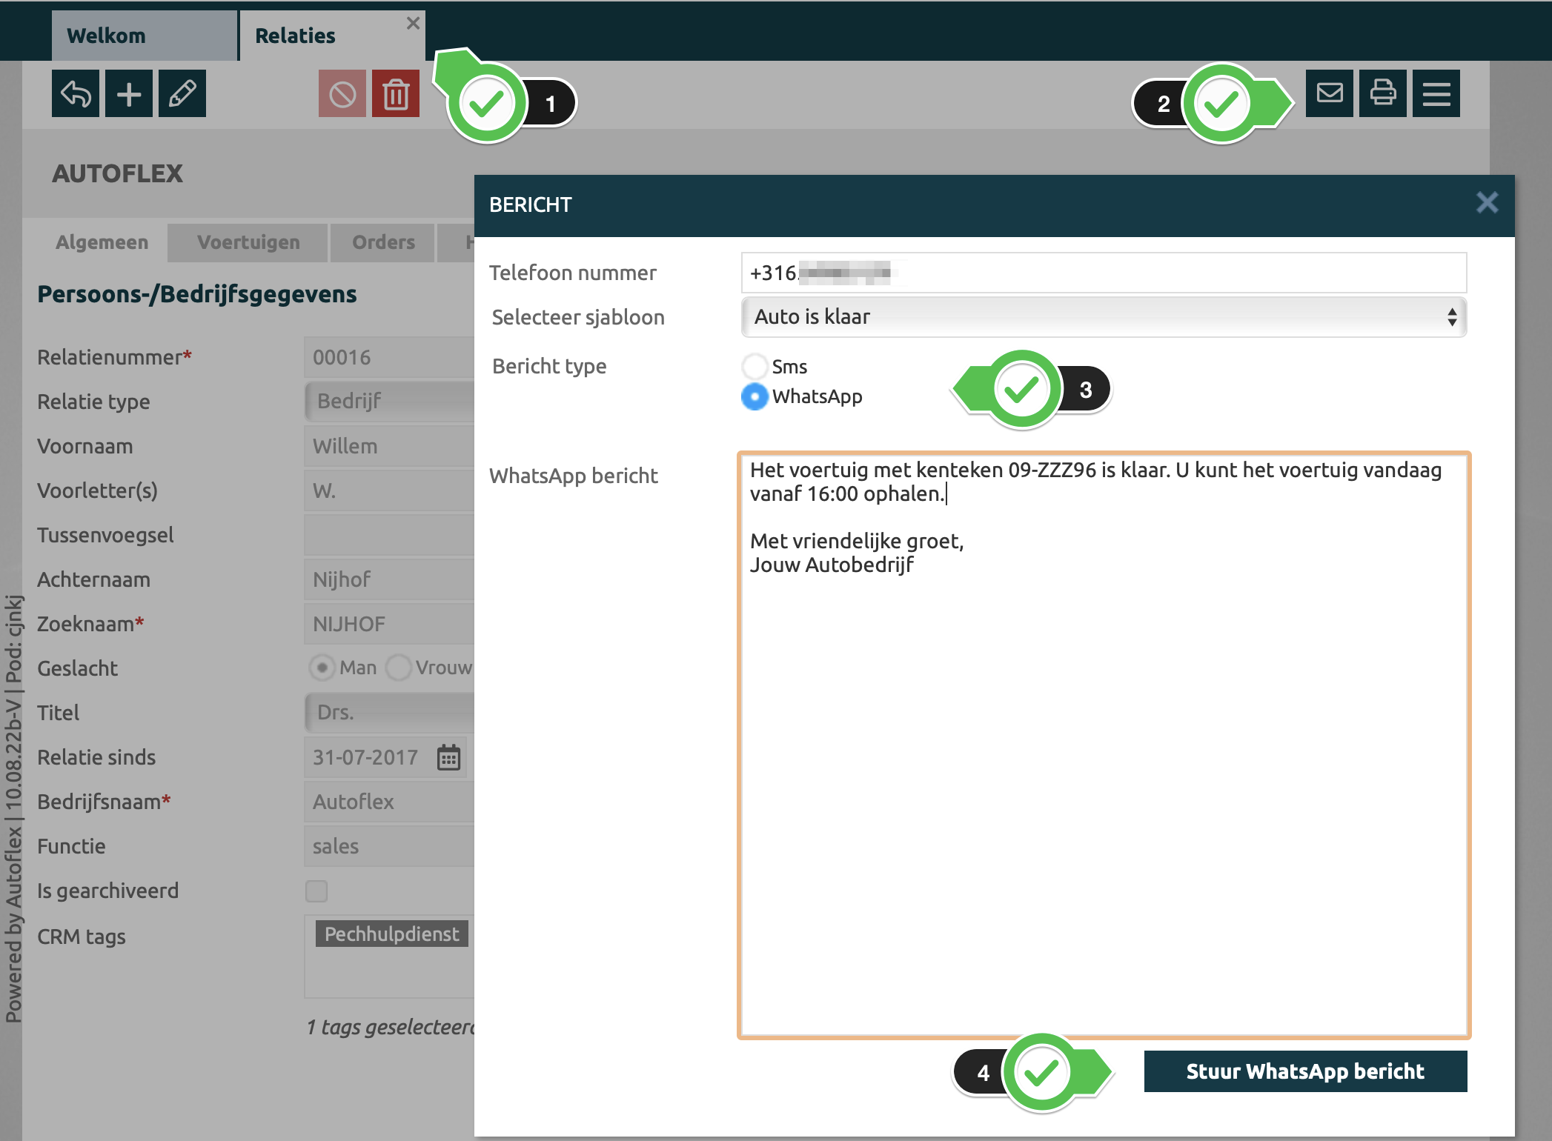Open the hamburger menu icon
The width and height of the screenshot is (1552, 1141).
(1436, 94)
